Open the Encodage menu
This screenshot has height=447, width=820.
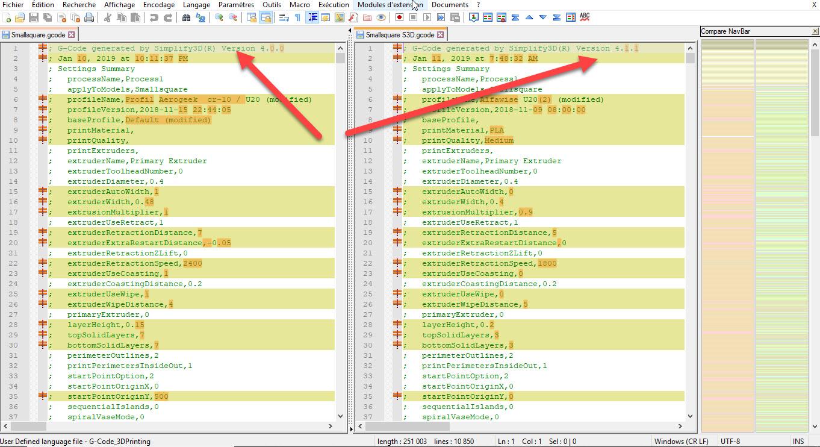pos(158,5)
